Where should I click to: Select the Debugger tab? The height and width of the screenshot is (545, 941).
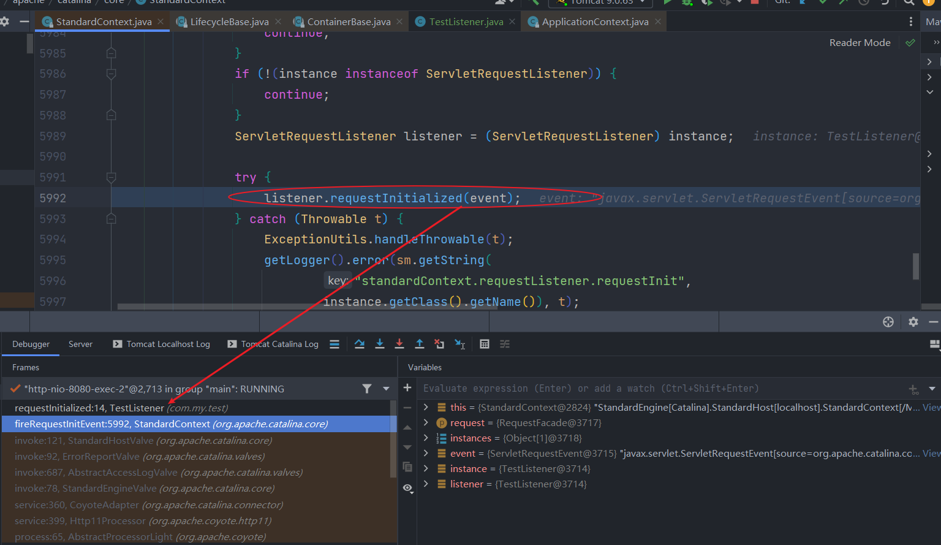(31, 344)
